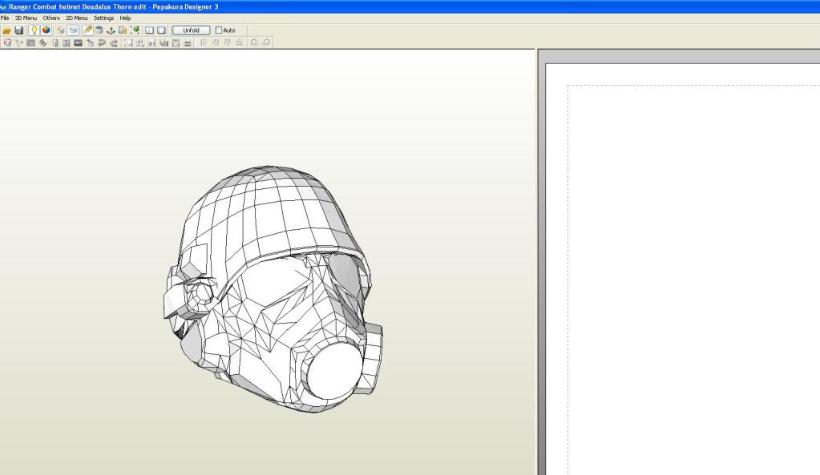Open the 2D Menu
Image resolution: width=820 pixels, height=475 pixels.
coord(76,18)
